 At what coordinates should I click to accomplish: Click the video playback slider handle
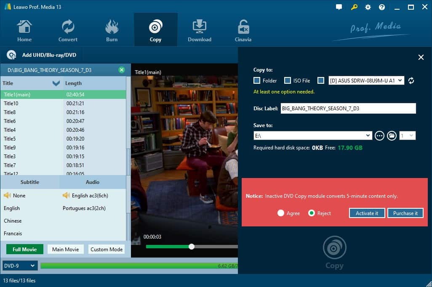click(x=192, y=247)
